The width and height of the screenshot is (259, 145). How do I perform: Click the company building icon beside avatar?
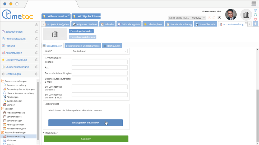pyautogui.click(x=246, y=15)
